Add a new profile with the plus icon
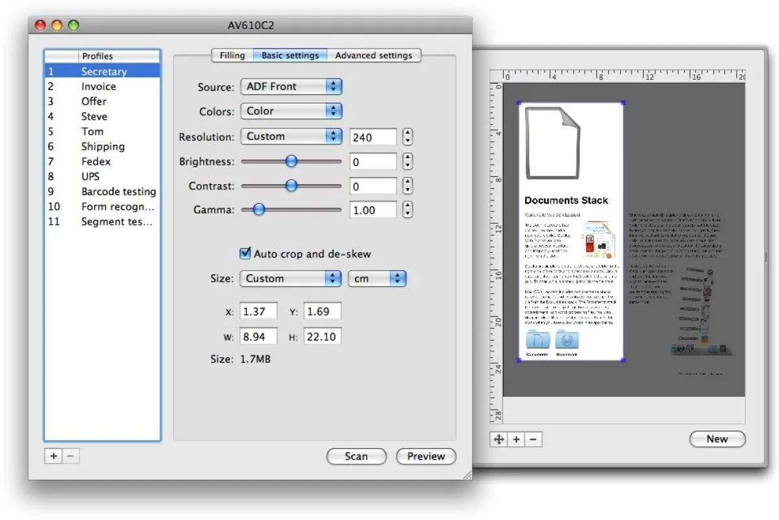779x520 pixels. (53, 456)
